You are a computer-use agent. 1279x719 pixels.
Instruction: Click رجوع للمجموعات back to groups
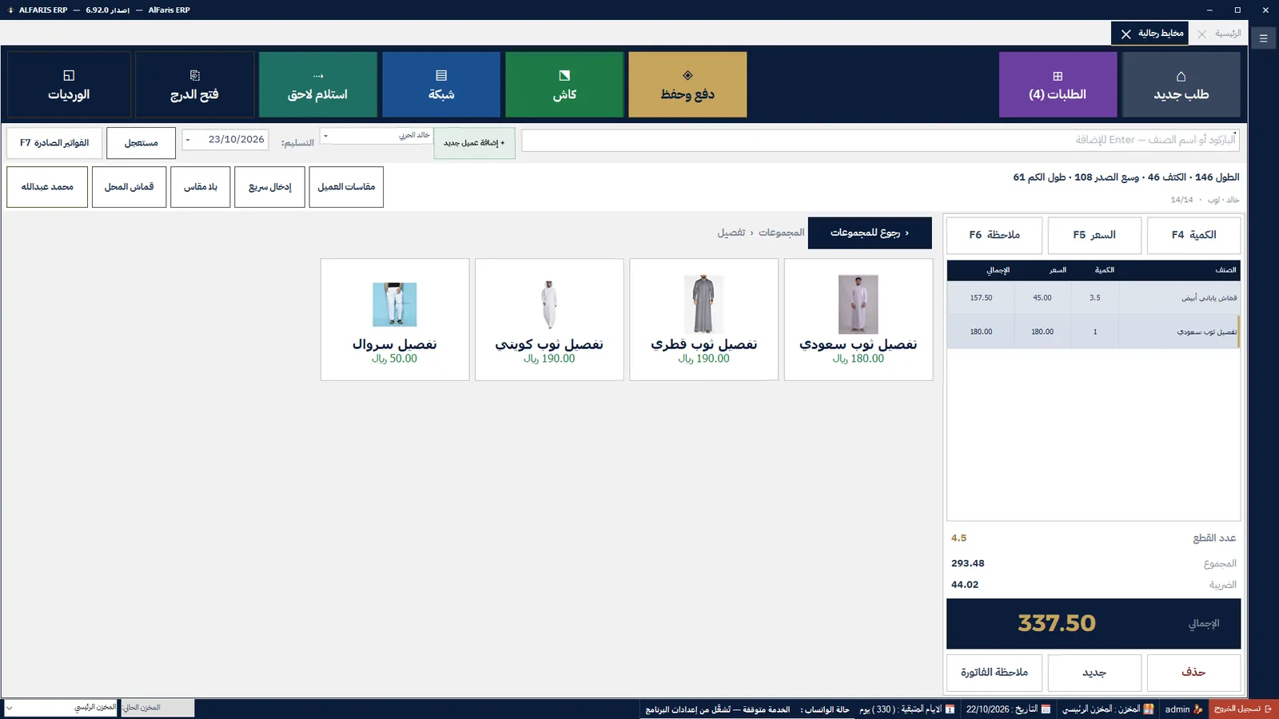click(870, 232)
